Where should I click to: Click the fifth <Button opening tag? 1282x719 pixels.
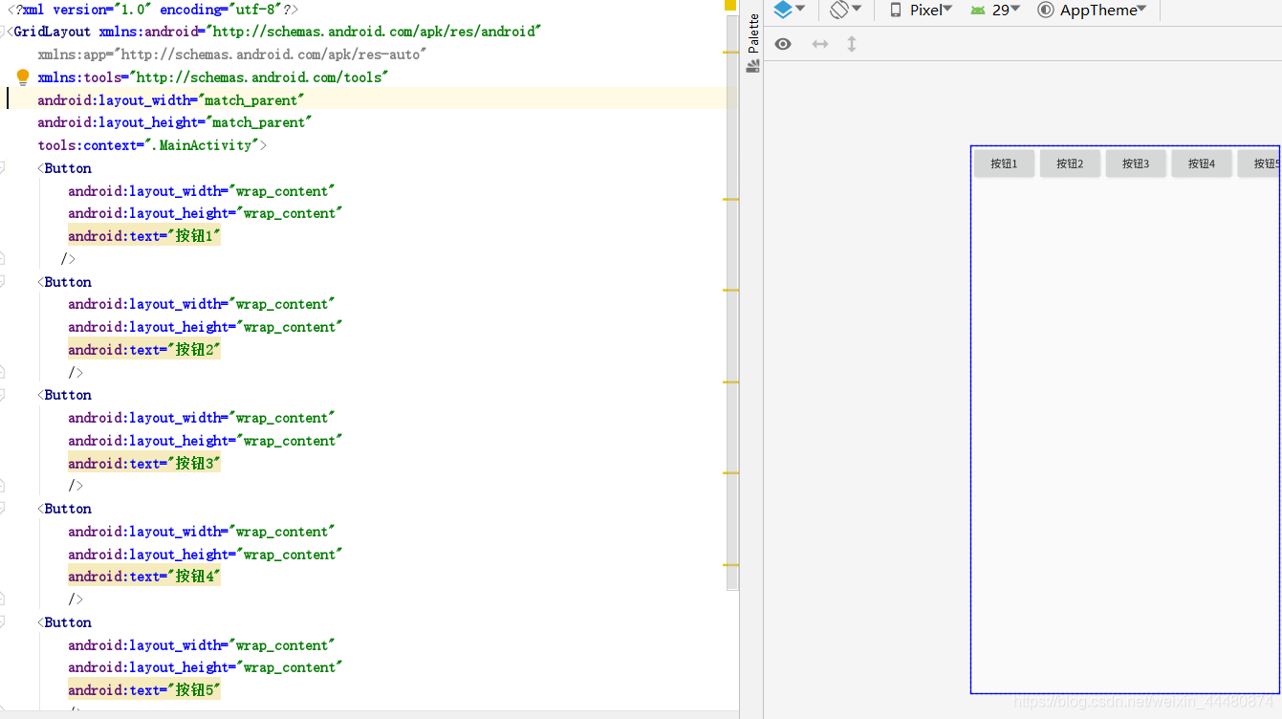click(65, 622)
